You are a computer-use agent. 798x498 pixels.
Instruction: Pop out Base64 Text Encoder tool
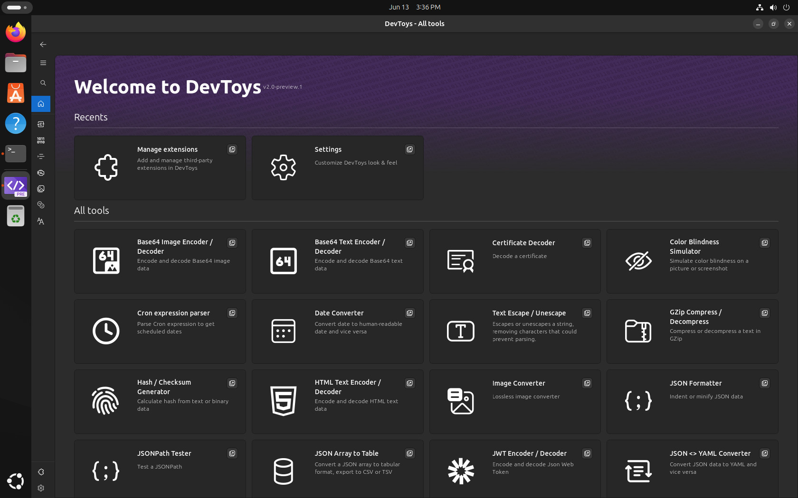pyautogui.click(x=410, y=243)
